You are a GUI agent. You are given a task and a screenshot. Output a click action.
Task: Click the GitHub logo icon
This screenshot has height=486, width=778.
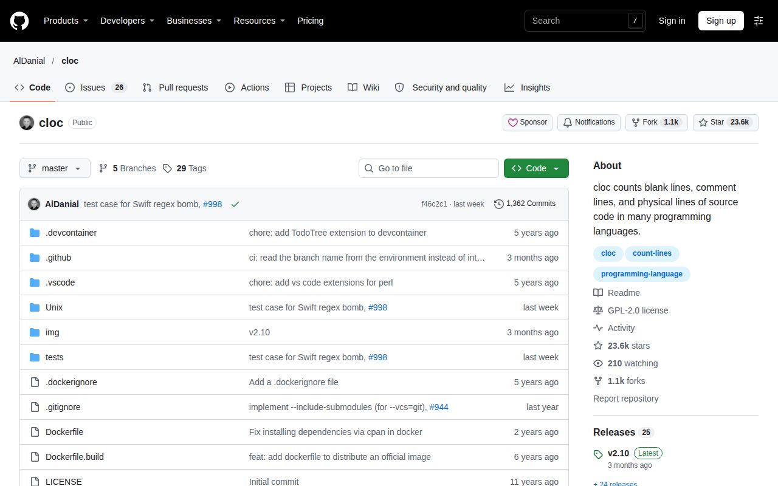pyautogui.click(x=19, y=21)
